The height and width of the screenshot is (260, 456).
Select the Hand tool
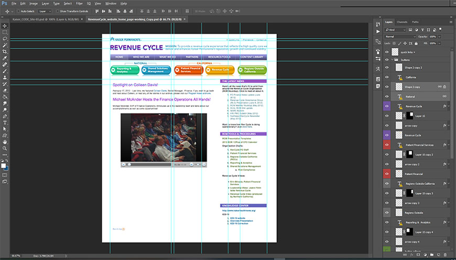click(x=5, y=142)
